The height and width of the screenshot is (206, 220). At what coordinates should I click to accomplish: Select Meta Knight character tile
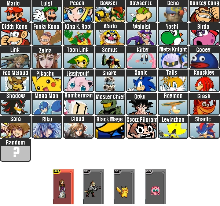coord(173,58)
